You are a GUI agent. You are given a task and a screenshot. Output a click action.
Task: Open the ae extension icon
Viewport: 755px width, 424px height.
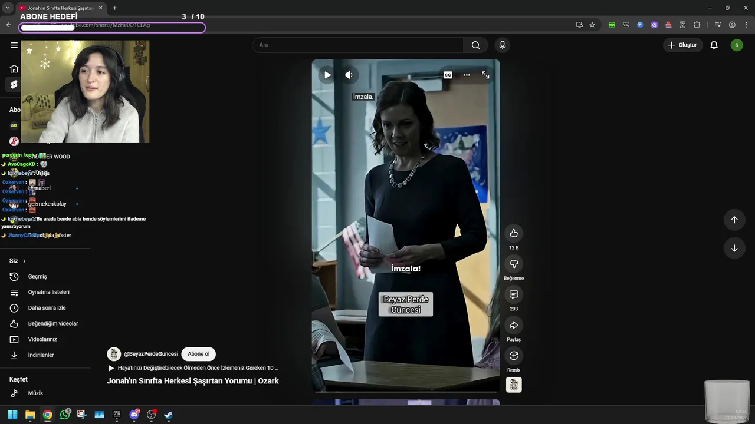tap(626, 25)
